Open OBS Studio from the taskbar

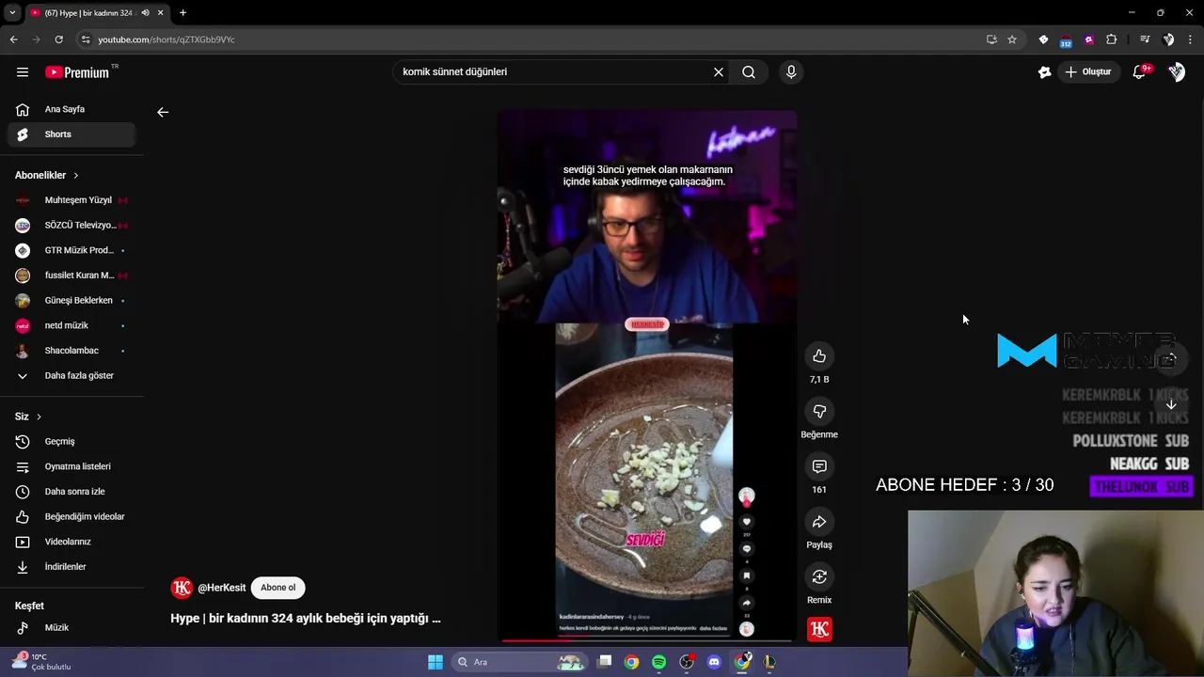point(687,662)
